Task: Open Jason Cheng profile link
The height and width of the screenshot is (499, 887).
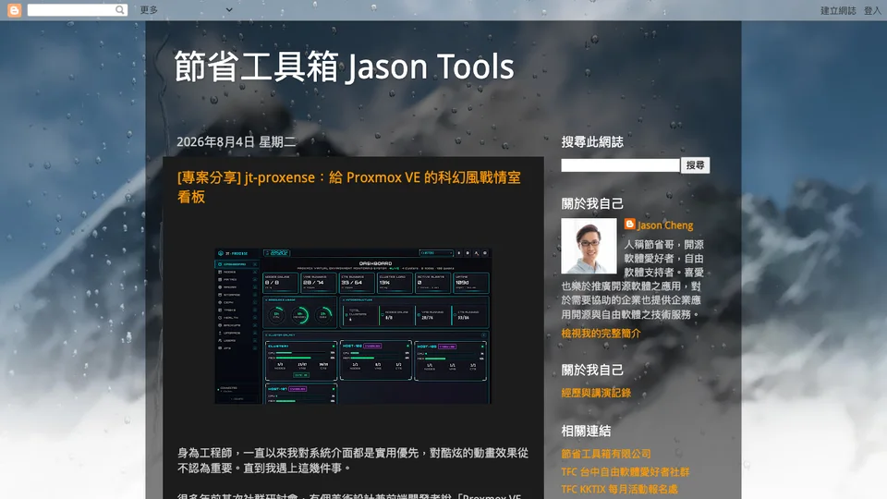Action: click(665, 225)
